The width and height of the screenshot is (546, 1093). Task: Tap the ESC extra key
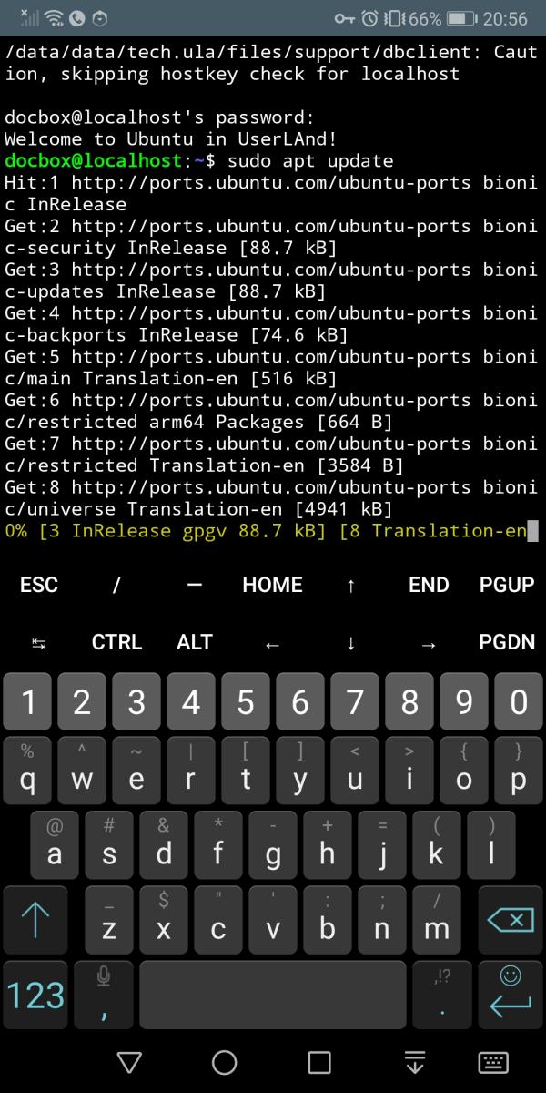tap(39, 585)
